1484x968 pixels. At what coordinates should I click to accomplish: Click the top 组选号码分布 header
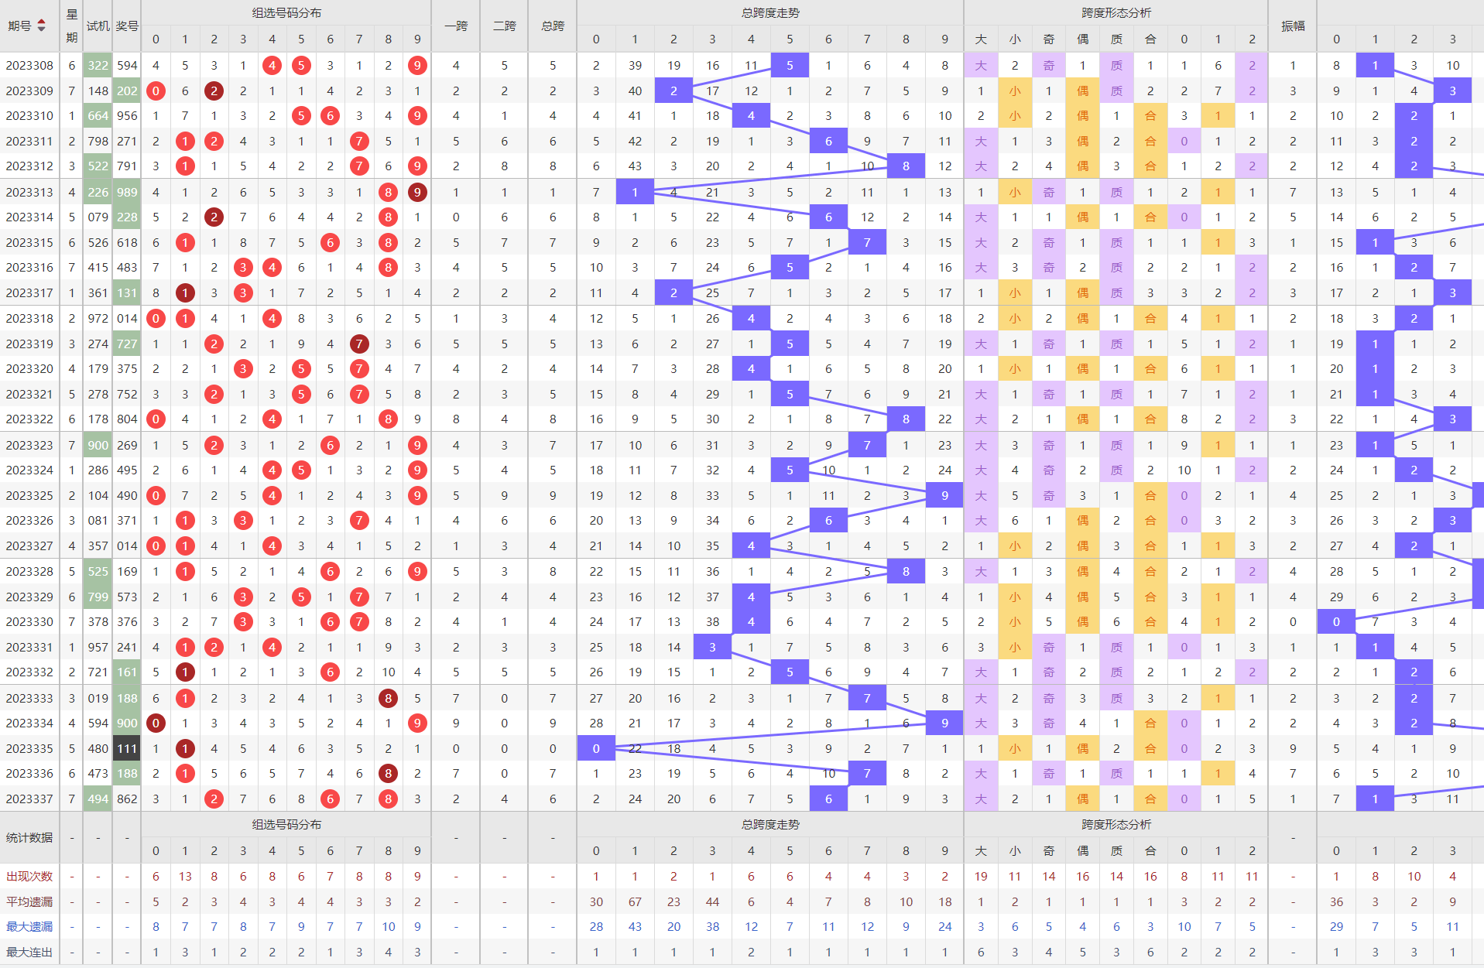[x=286, y=13]
